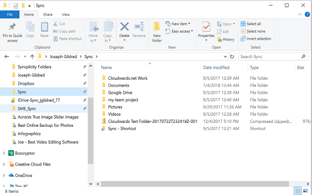This screenshot has height=195, width=312.
Task: Select Sync - Shortcut file
Action: pyautogui.click(x=122, y=129)
